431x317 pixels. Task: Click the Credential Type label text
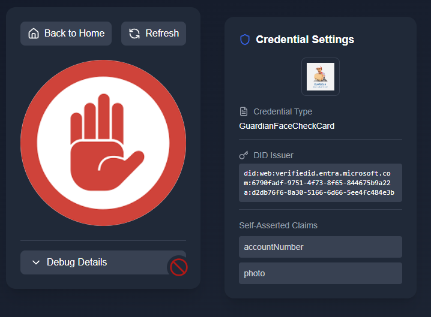pyautogui.click(x=283, y=111)
